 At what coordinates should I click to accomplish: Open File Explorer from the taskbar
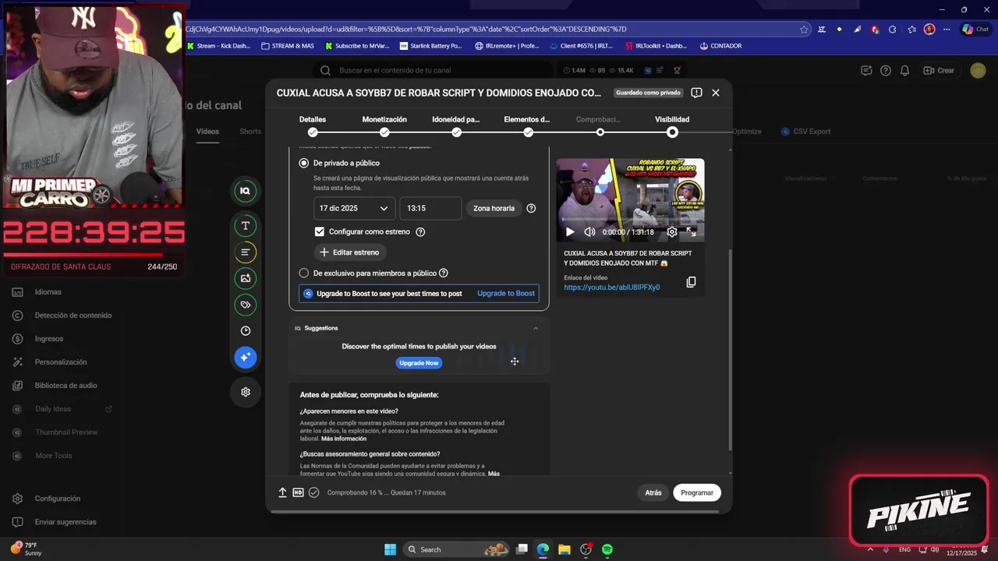pyautogui.click(x=564, y=549)
